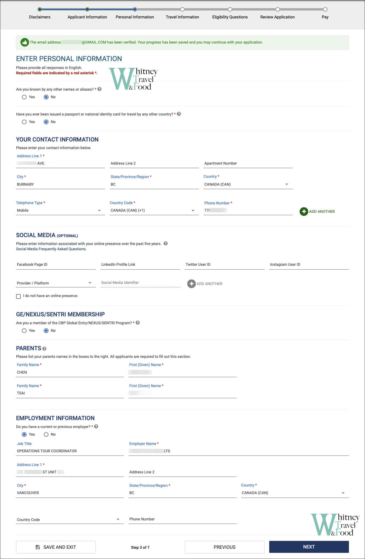Viewport: 365px width, 559px height.
Task: Click the NEXT button
Action: (309, 547)
